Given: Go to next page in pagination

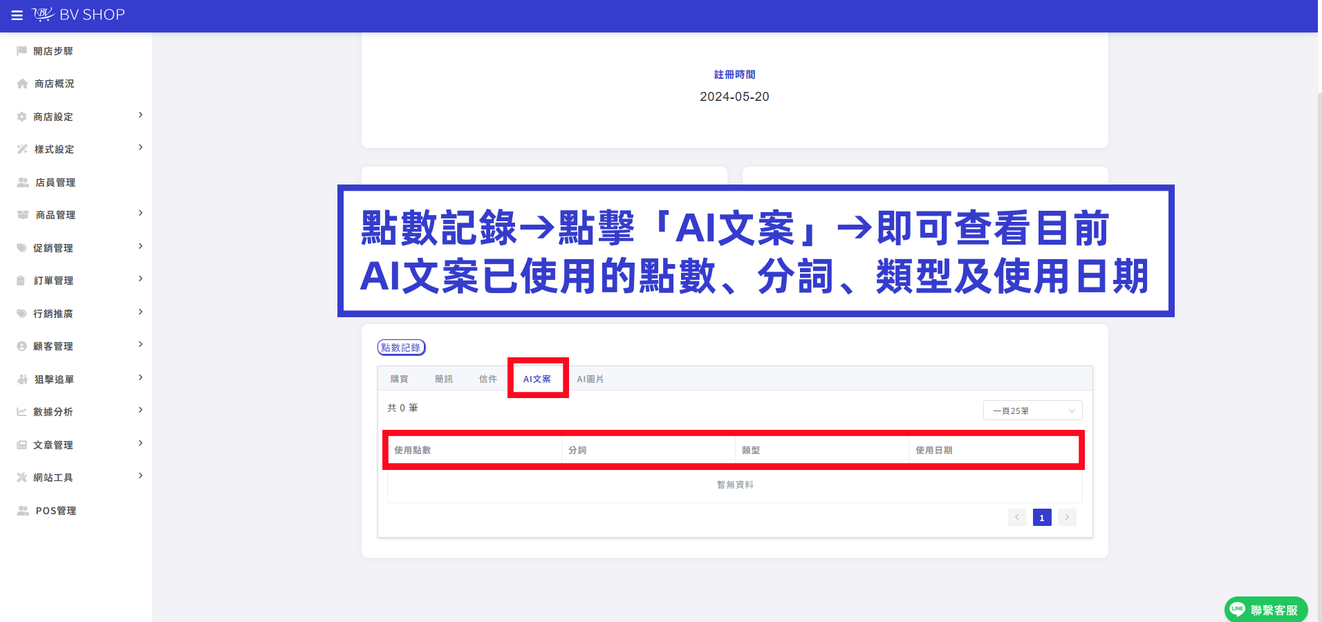Looking at the screenshot, I should tap(1067, 517).
